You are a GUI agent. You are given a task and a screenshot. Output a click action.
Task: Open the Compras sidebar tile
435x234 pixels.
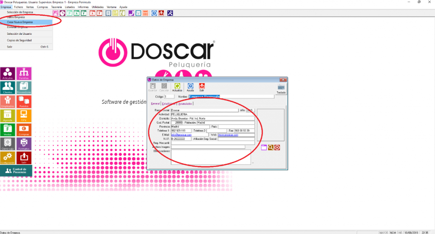24,130
